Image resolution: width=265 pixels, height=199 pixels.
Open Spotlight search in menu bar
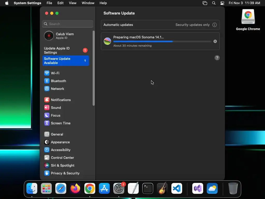point(214,3)
